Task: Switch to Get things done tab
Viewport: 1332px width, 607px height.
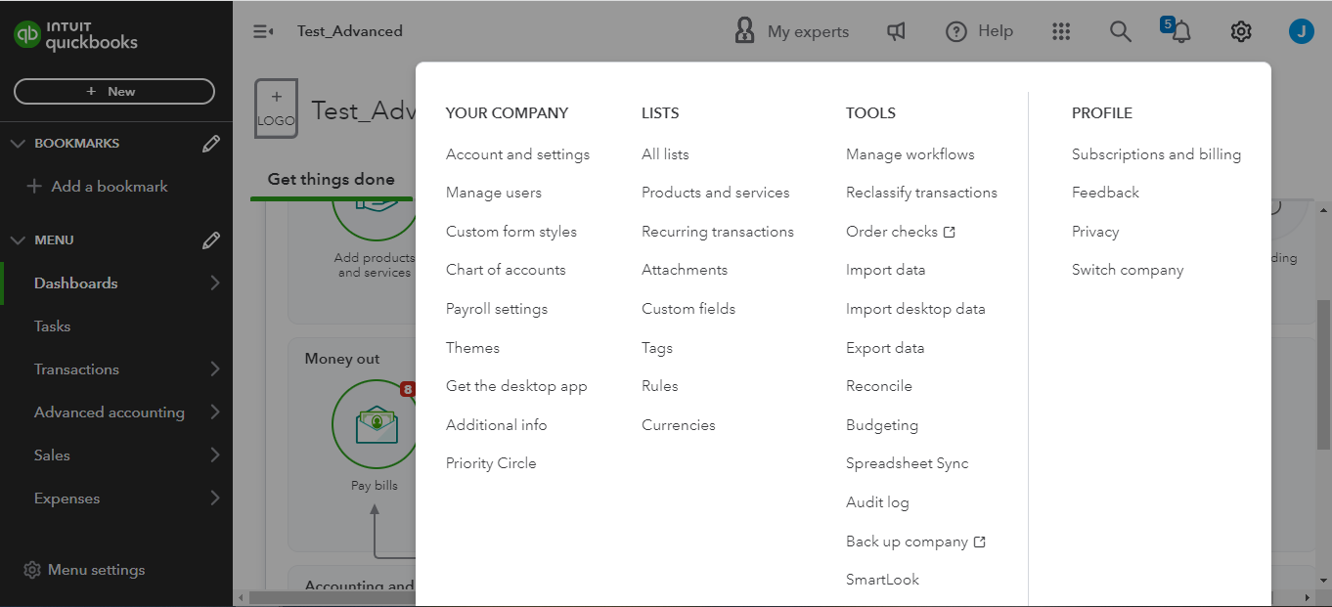Action: 331,180
